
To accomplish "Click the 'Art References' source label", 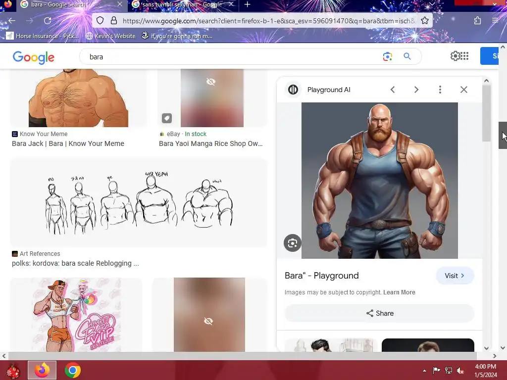I will click(40, 254).
